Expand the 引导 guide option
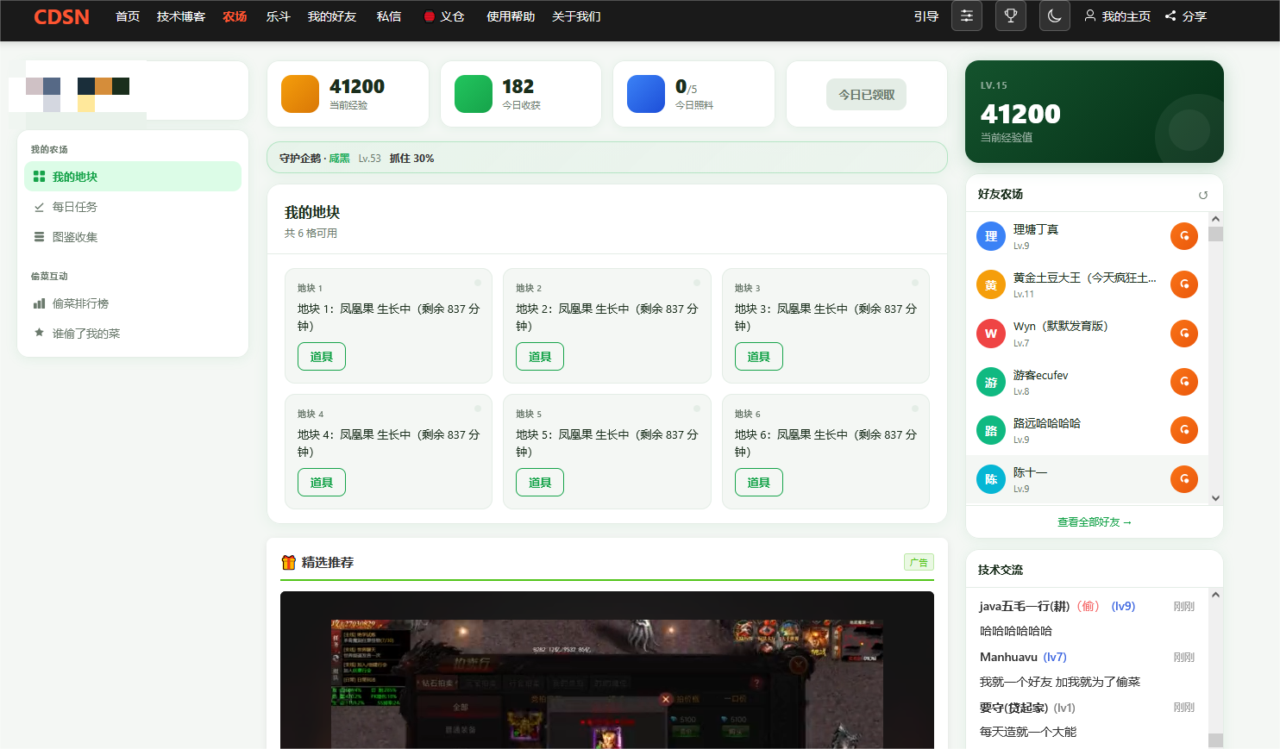 925,16
